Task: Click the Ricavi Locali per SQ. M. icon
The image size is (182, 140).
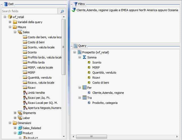Action: point(25,103)
